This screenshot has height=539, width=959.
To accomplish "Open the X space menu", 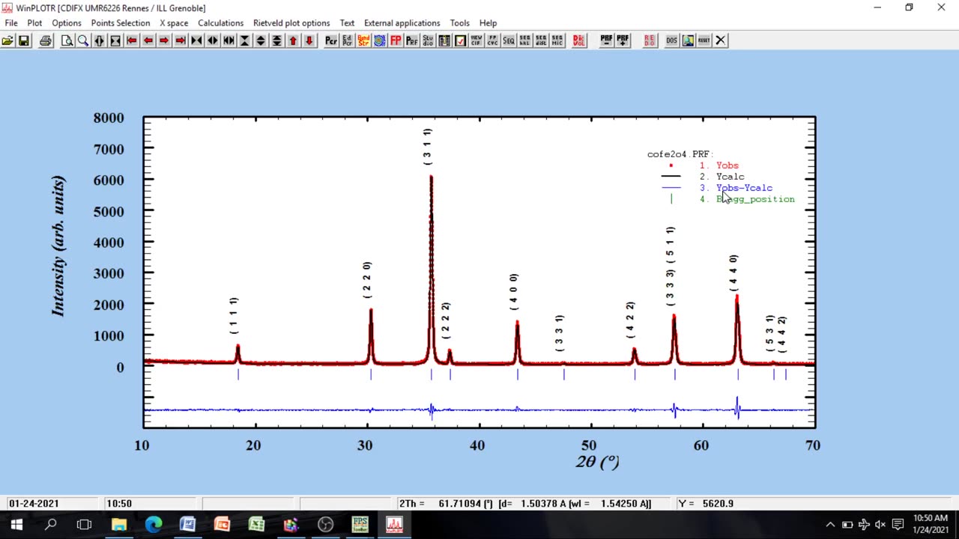I will (x=174, y=23).
